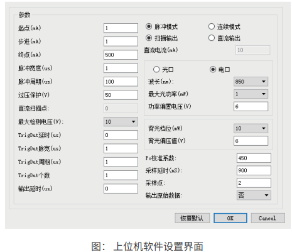Screen dimensions: 292x252
Task: Click the 恢复默认 button
Action: tap(192, 218)
